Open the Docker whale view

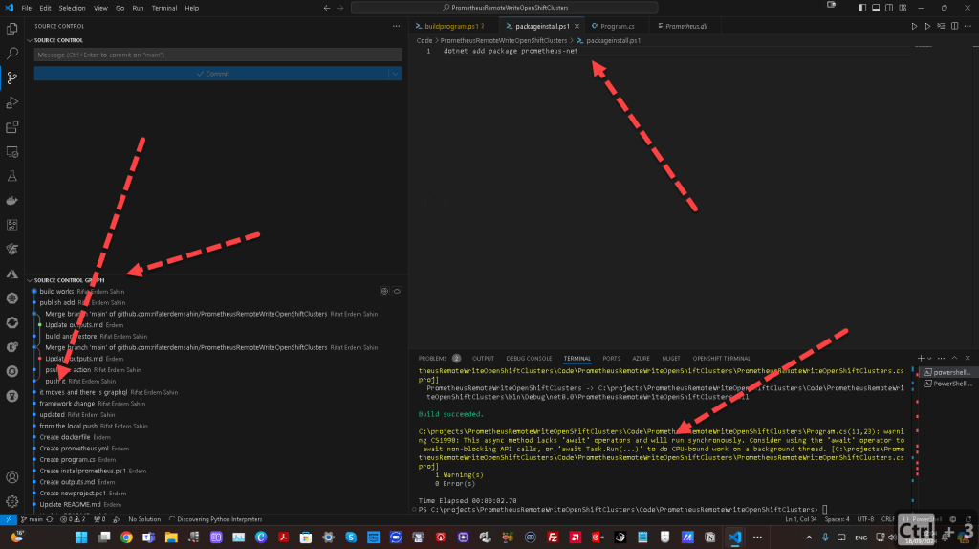point(11,201)
